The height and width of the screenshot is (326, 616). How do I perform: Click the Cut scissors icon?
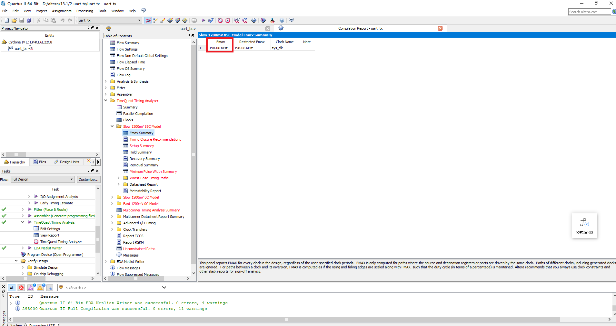click(39, 20)
